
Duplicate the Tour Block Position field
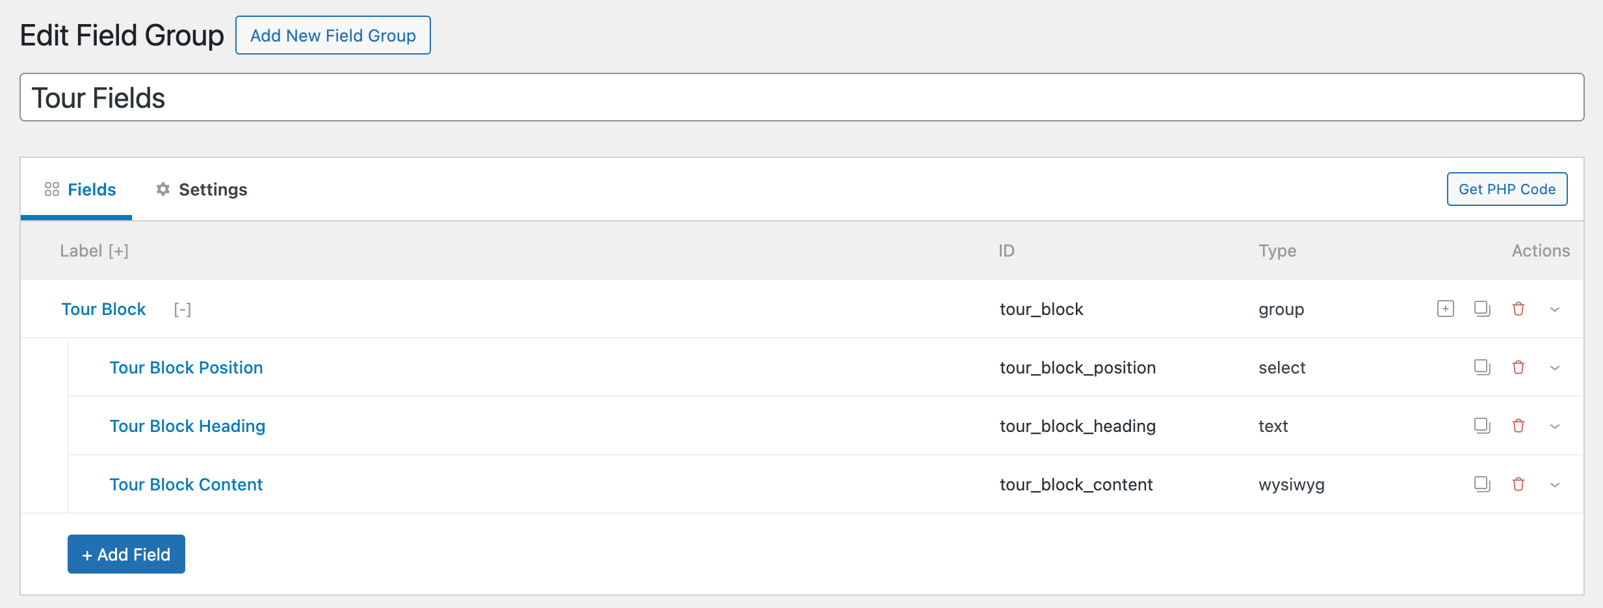(x=1481, y=367)
